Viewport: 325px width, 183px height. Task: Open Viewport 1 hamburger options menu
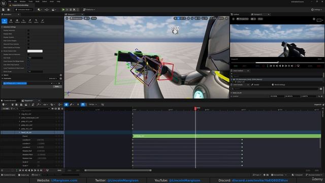tap(67, 18)
